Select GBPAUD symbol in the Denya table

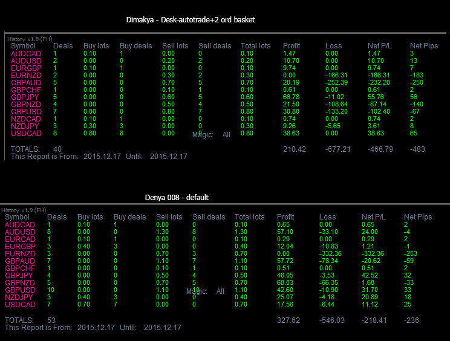tap(20, 261)
